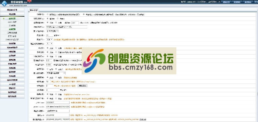Click the field showing 0.01
Image resolution: width=258 pixels, height=122 pixels.
coord(49,60)
